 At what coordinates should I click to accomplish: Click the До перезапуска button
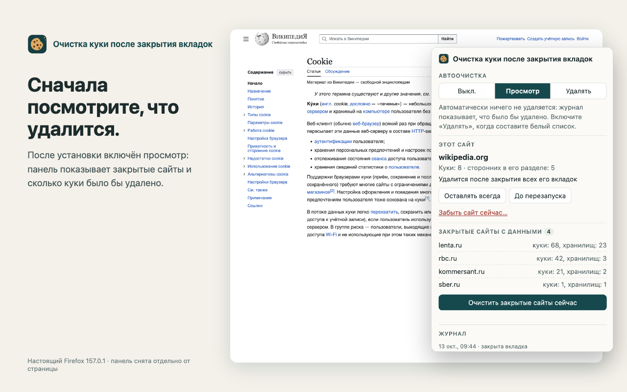[x=540, y=196]
